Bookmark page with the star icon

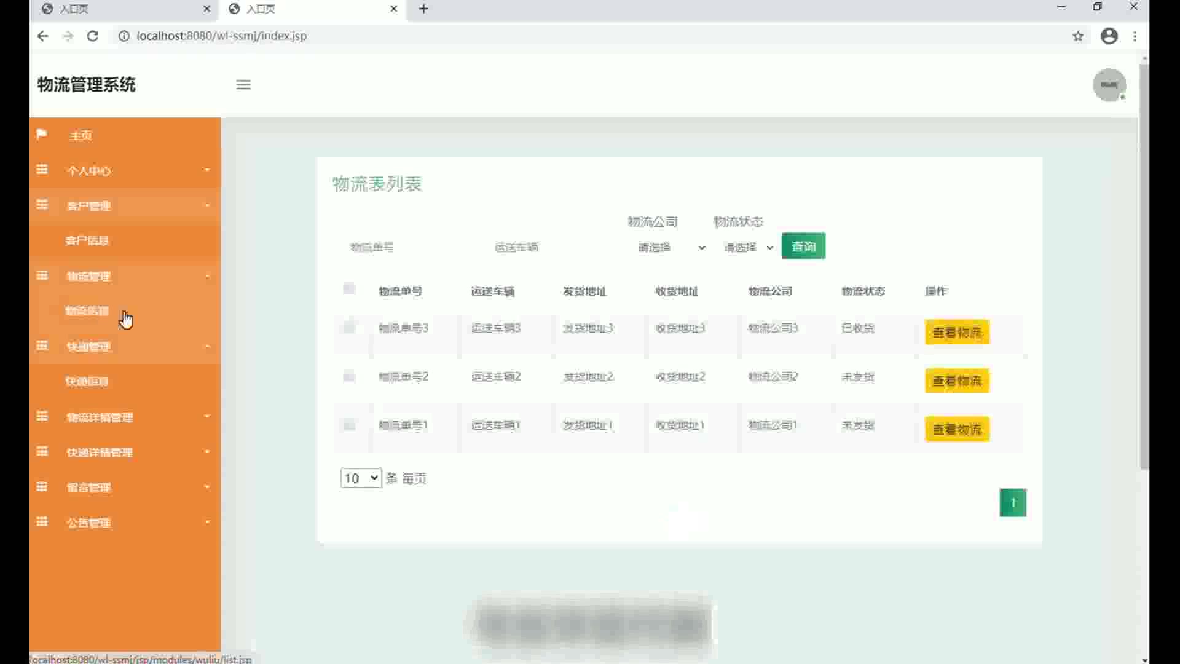tap(1078, 36)
